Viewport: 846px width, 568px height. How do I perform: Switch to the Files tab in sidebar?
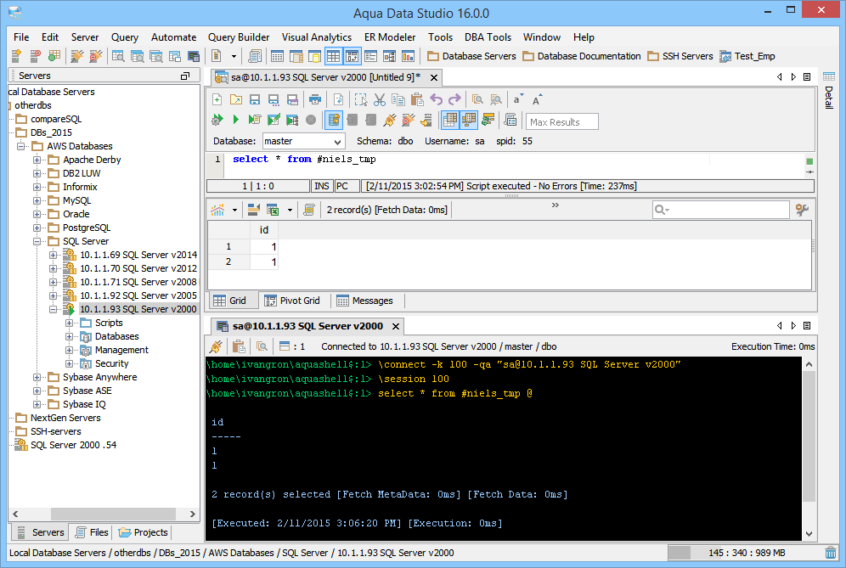(92, 532)
